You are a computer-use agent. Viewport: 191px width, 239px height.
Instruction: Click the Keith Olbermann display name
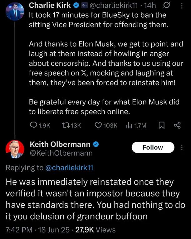pyautogui.click(x=60, y=144)
